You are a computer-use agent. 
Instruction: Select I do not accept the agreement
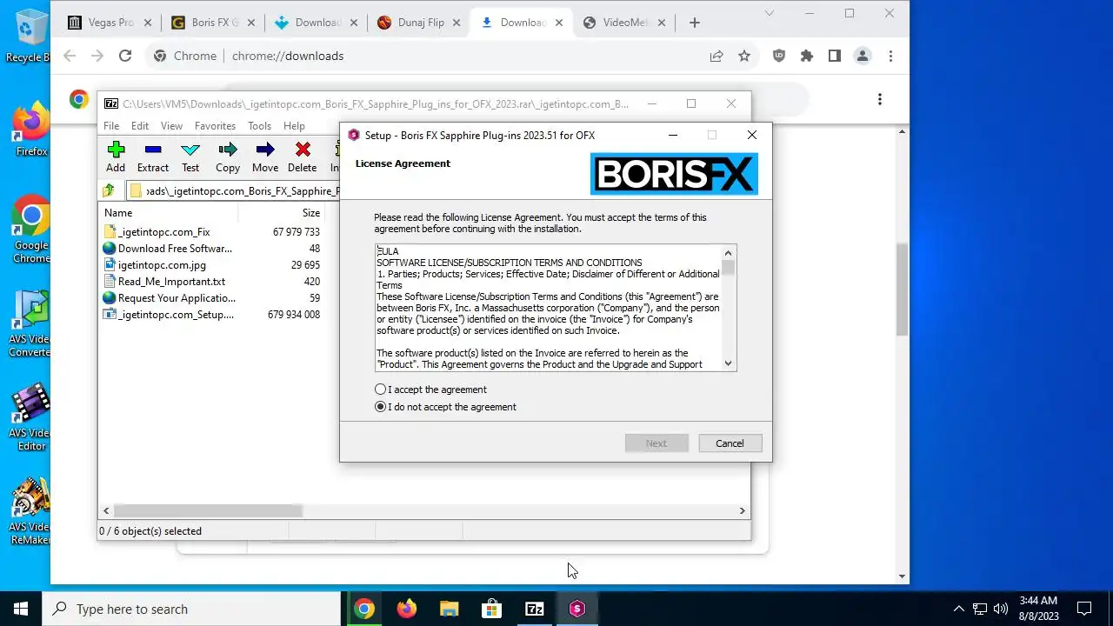[445, 407]
